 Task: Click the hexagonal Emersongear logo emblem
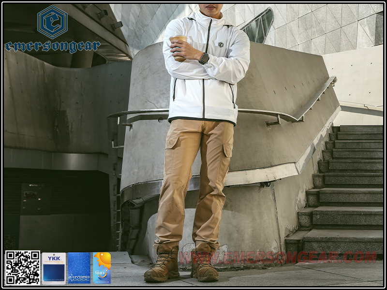click(52, 22)
